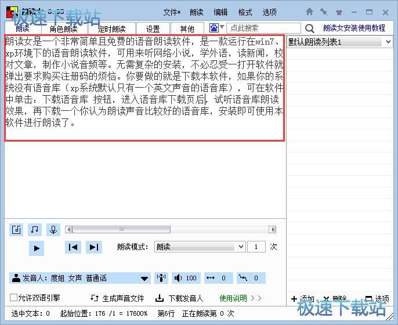The height and width of the screenshot is (325, 398).
Task: Open the 编辑 menu
Action: (x=220, y=12)
